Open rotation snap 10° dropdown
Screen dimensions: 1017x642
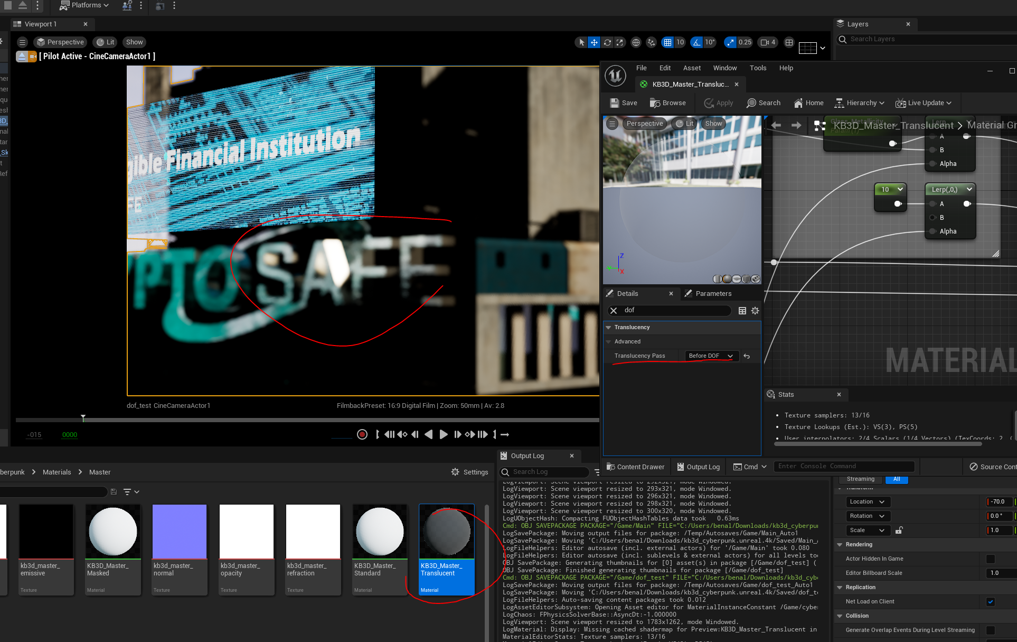tap(710, 42)
